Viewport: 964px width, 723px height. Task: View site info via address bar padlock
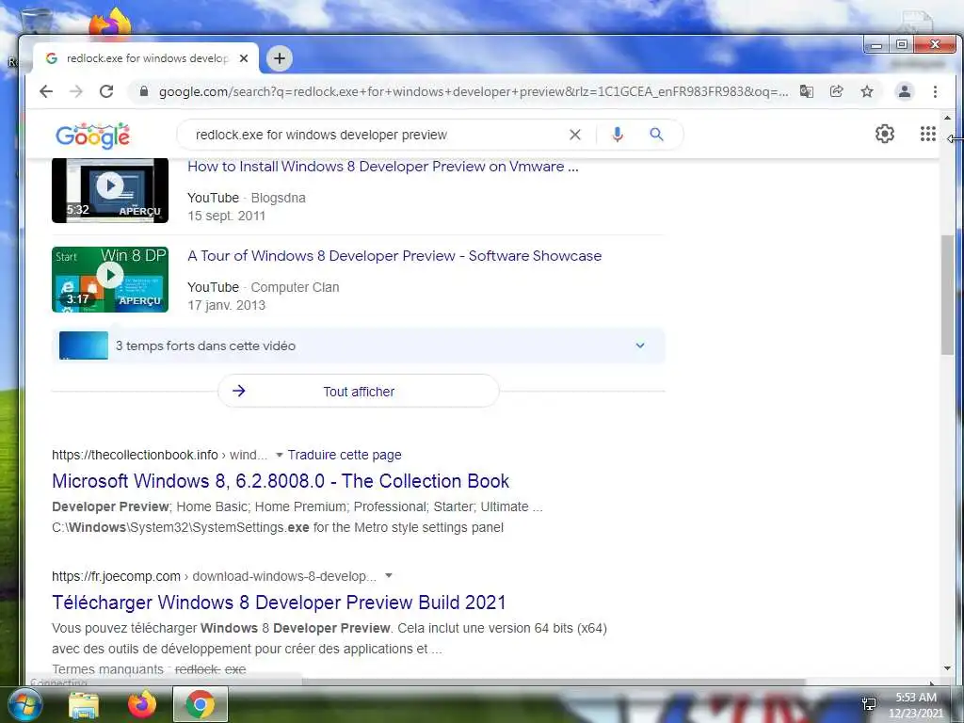[144, 91]
